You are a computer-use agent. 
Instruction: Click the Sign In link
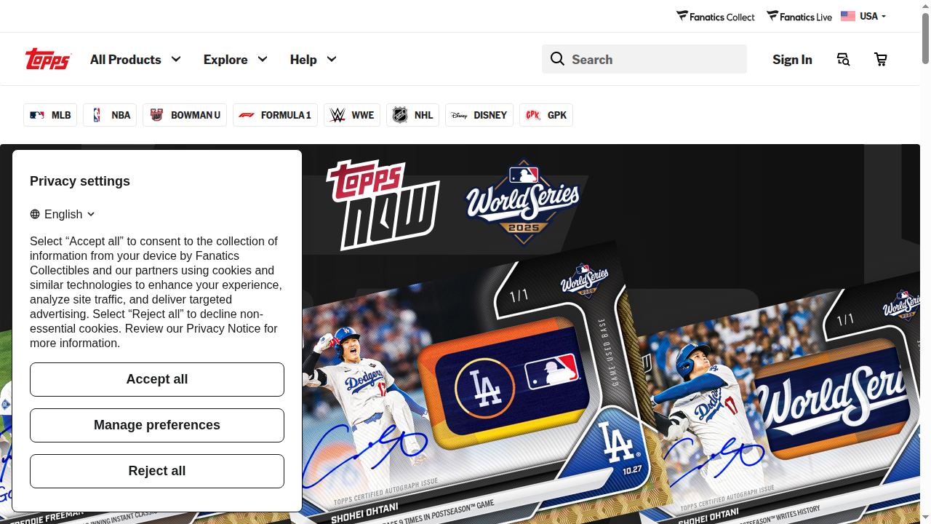pos(792,59)
